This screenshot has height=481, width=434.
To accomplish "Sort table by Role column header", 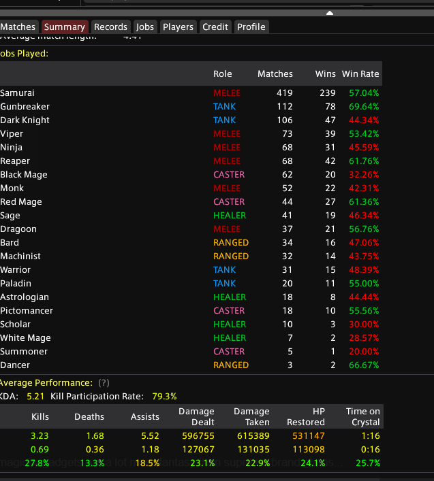I will coord(223,74).
